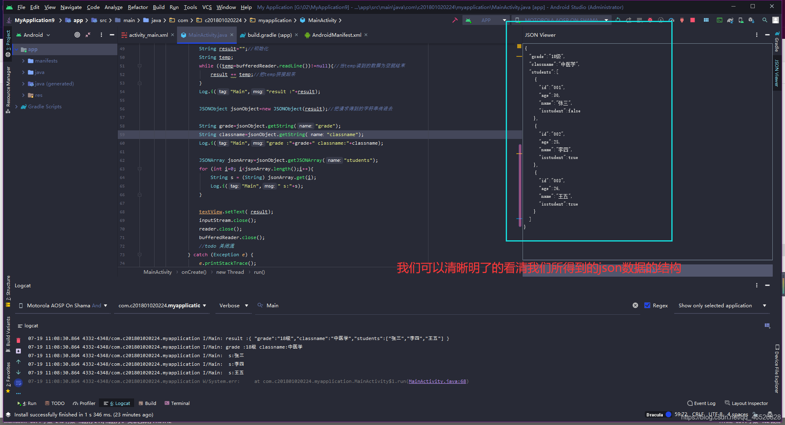785x425 pixels.
Task: Toggle the 1: Project tool window
Action: pos(8,43)
